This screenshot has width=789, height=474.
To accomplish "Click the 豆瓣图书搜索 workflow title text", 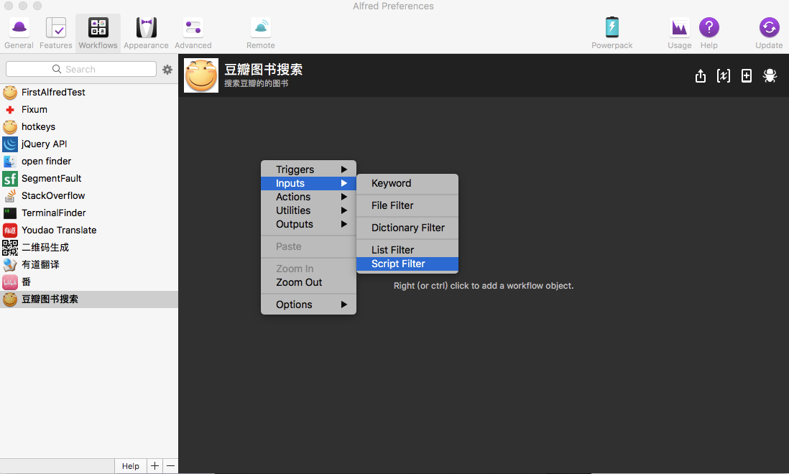I will point(263,70).
